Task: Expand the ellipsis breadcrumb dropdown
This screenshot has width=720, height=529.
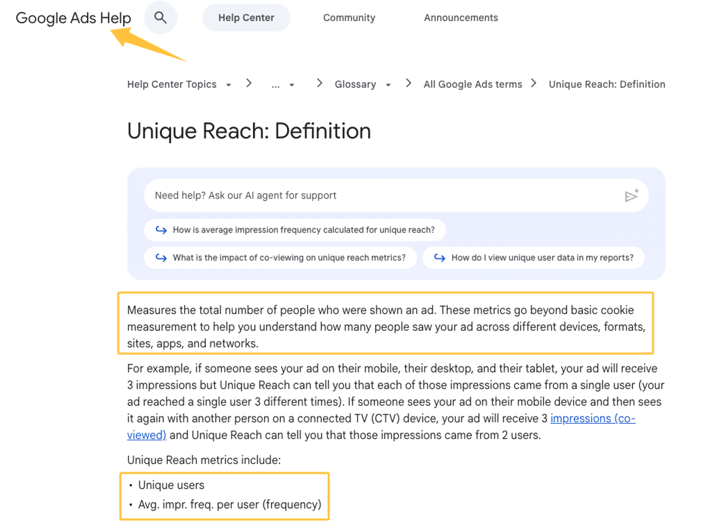Action: [283, 85]
